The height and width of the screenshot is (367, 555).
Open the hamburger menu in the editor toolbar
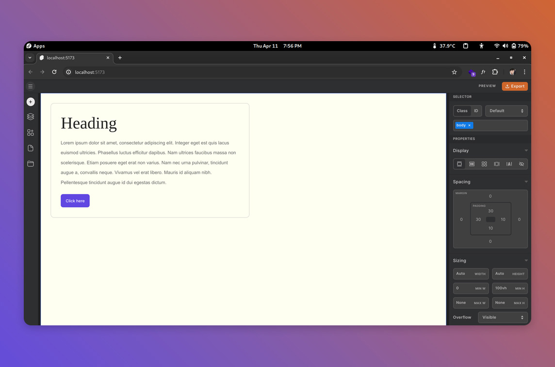click(x=31, y=87)
